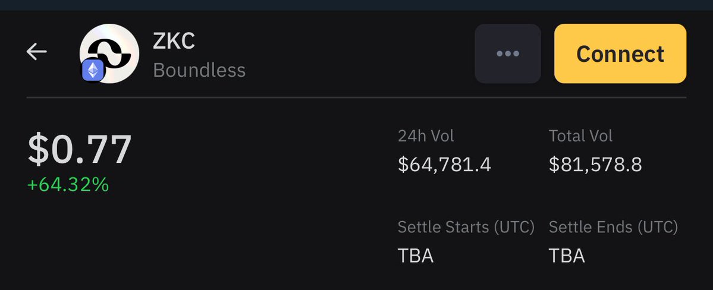Click TBA under Settle Ends
This screenshot has height=290, width=713.
(x=567, y=256)
